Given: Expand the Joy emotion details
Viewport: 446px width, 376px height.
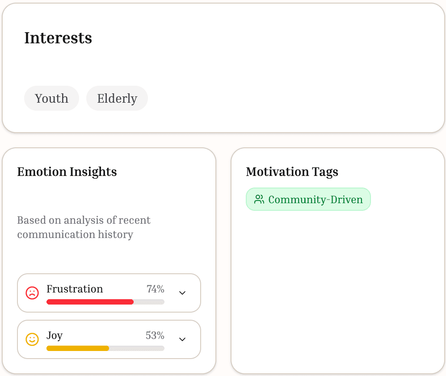Looking at the screenshot, I should coord(182,339).
